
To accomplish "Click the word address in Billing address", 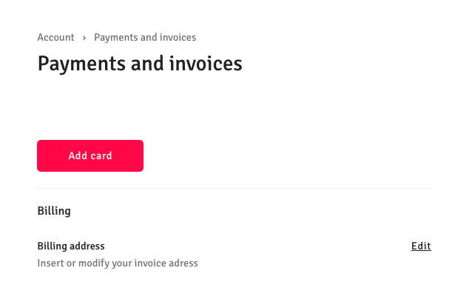I will (87, 246).
